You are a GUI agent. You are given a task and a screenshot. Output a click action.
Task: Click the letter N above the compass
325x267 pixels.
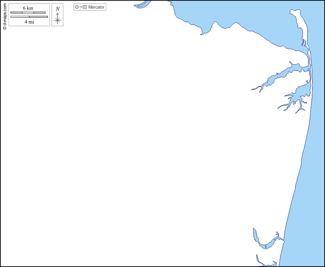[57, 9]
